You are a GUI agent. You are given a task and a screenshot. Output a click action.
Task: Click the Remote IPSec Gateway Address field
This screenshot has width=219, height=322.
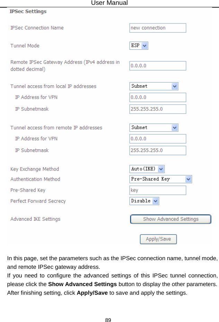pos(158,66)
